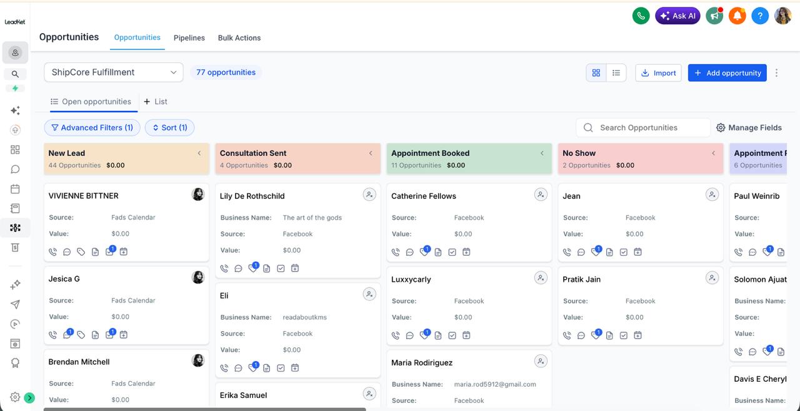Open the Sort (1) options
The image size is (800, 411).
click(x=170, y=127)
